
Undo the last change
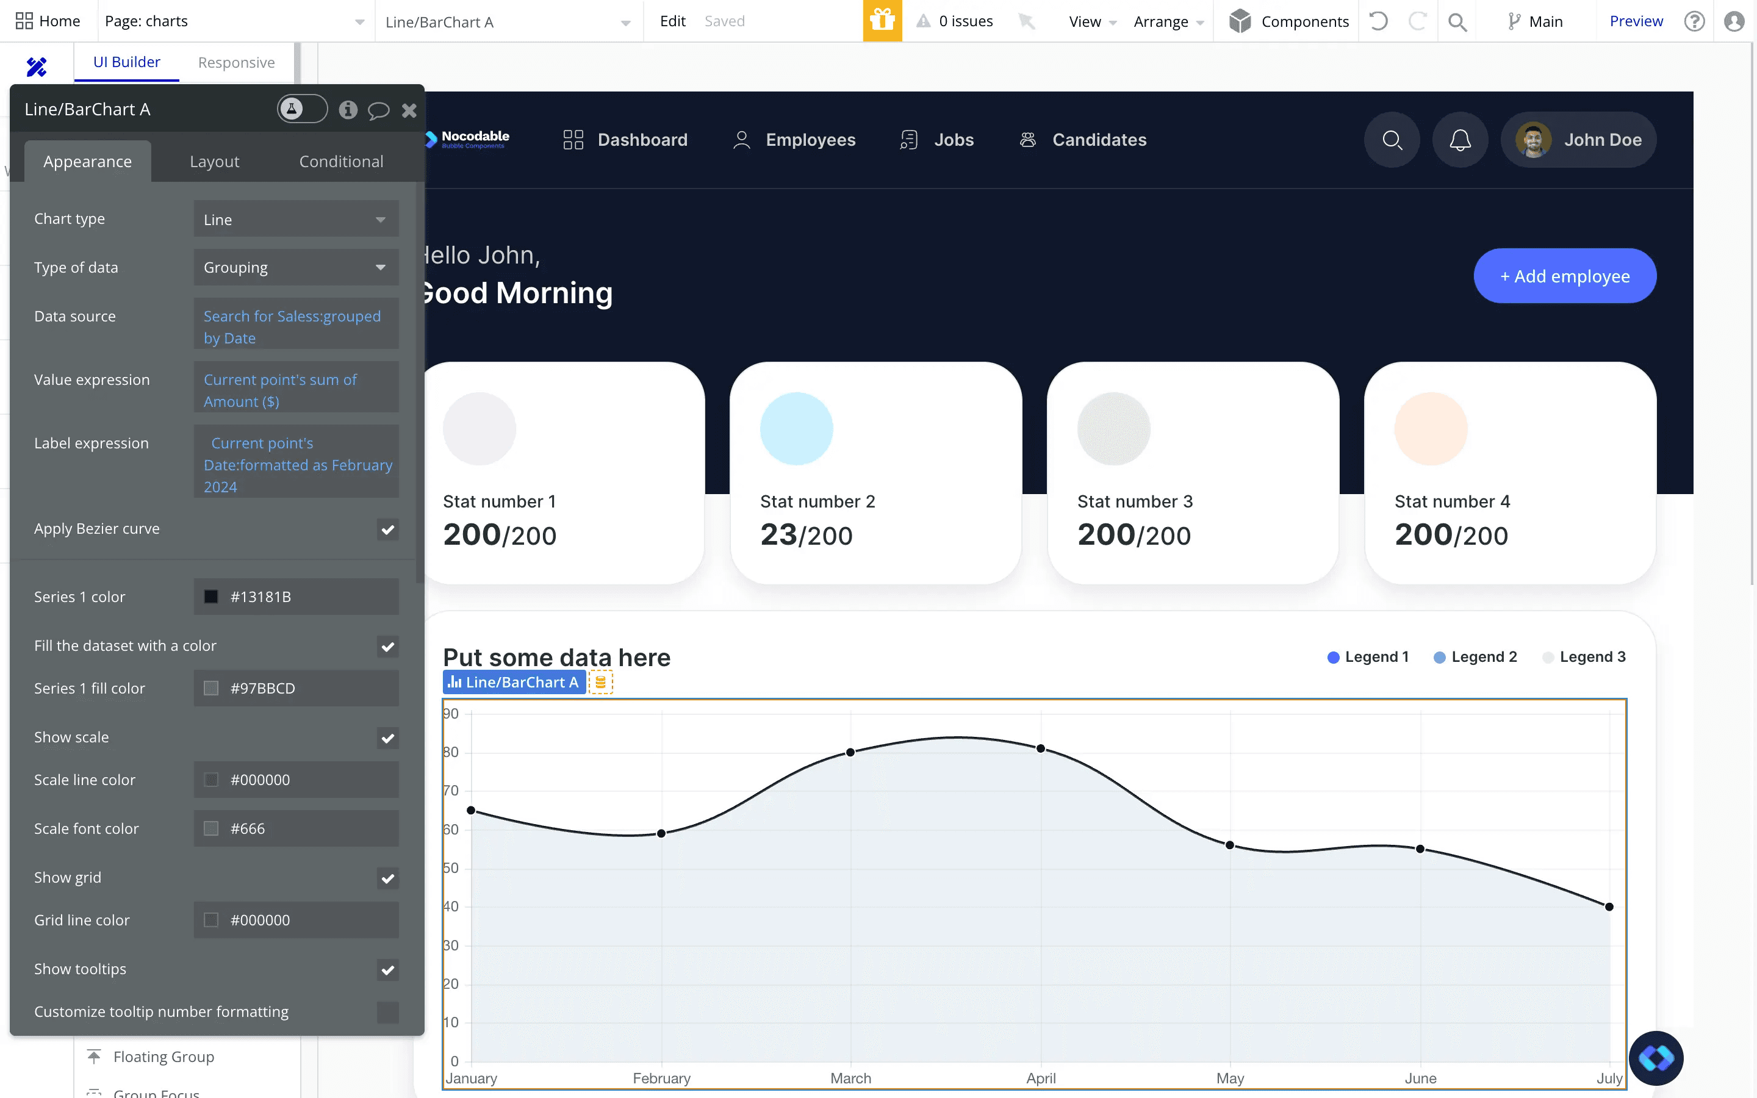click(x=1378, y=21)
